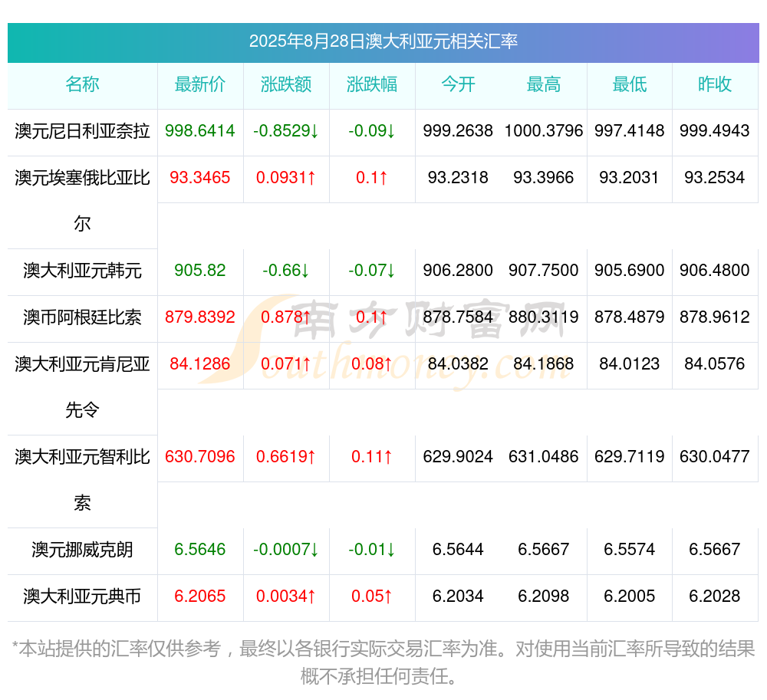Click the 名称 column header
Viewport: 767px width, 700px height.
pos(82,84)
